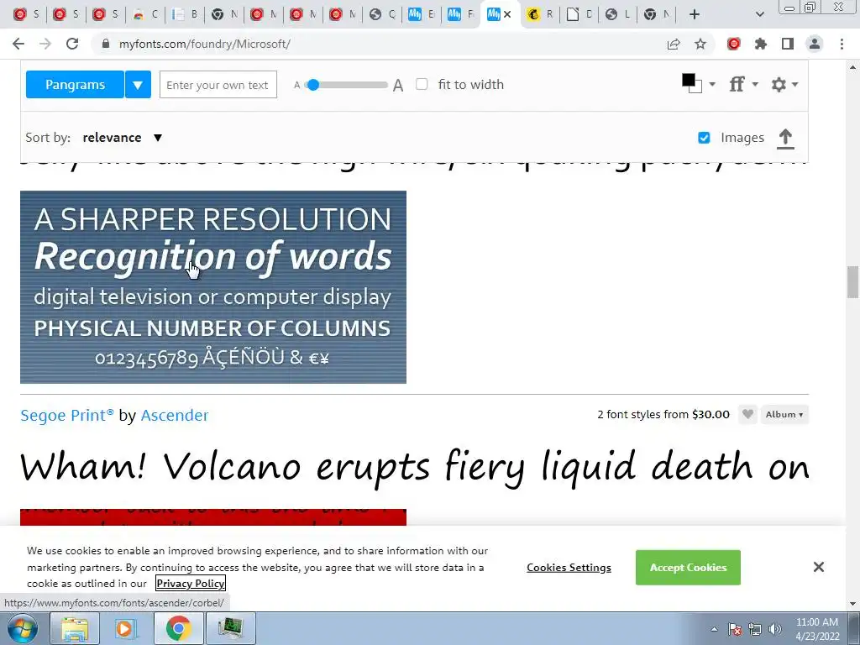This screenshot has height=645, width=860.
Task: Open a new browser tab
Action: pyautogui.click(x=695, y=14)
